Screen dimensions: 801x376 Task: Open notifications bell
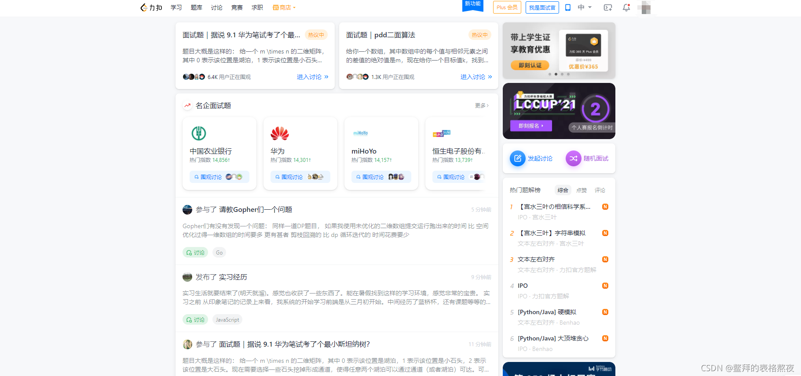(x=626, y=7)
